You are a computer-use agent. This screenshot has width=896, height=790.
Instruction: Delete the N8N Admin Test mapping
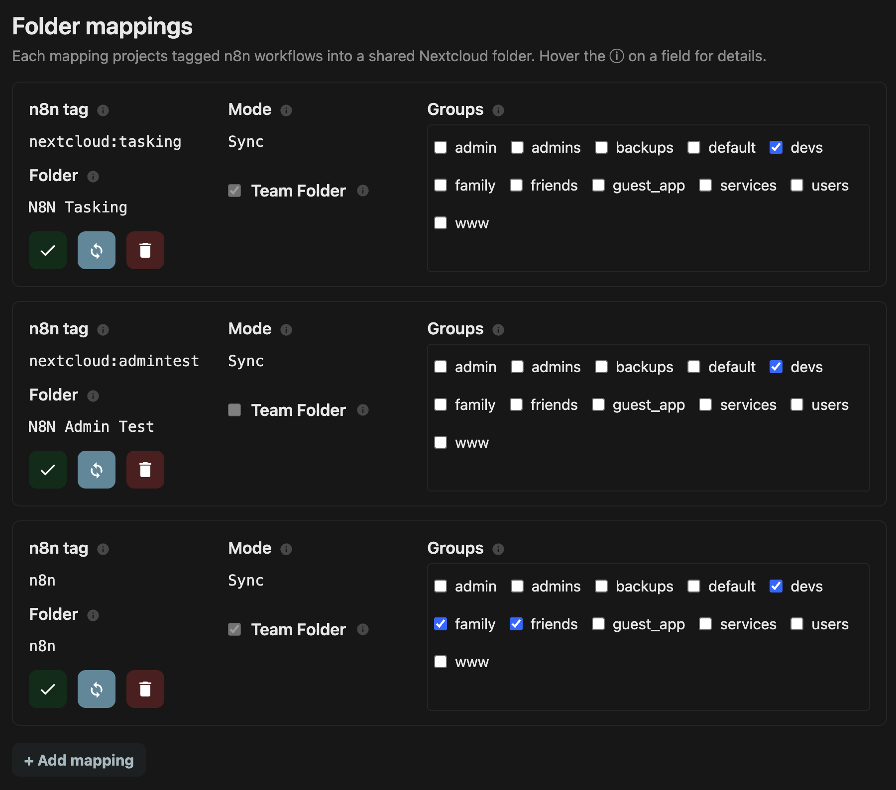point(145,470)
